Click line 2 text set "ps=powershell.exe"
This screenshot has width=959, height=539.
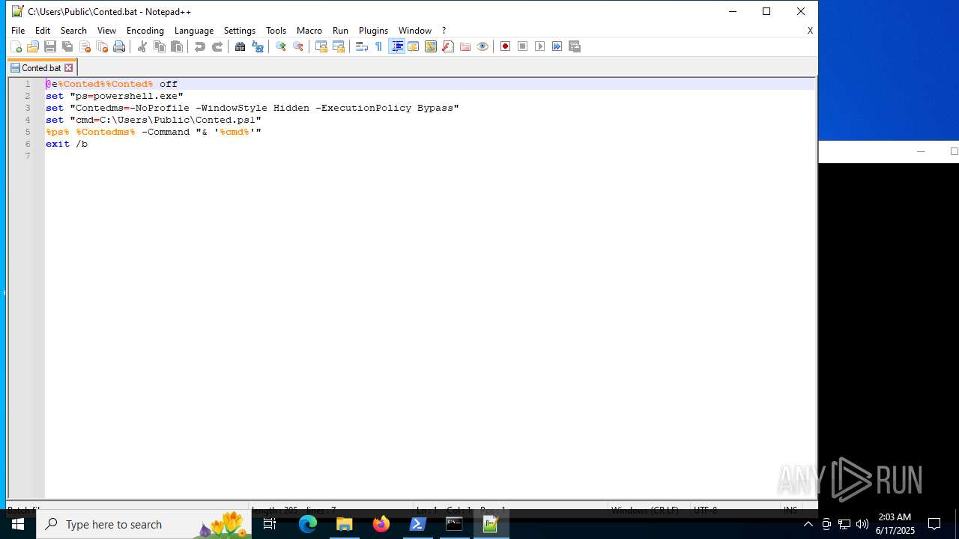coord(114,96)
